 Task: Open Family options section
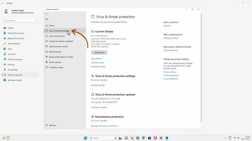65,62
